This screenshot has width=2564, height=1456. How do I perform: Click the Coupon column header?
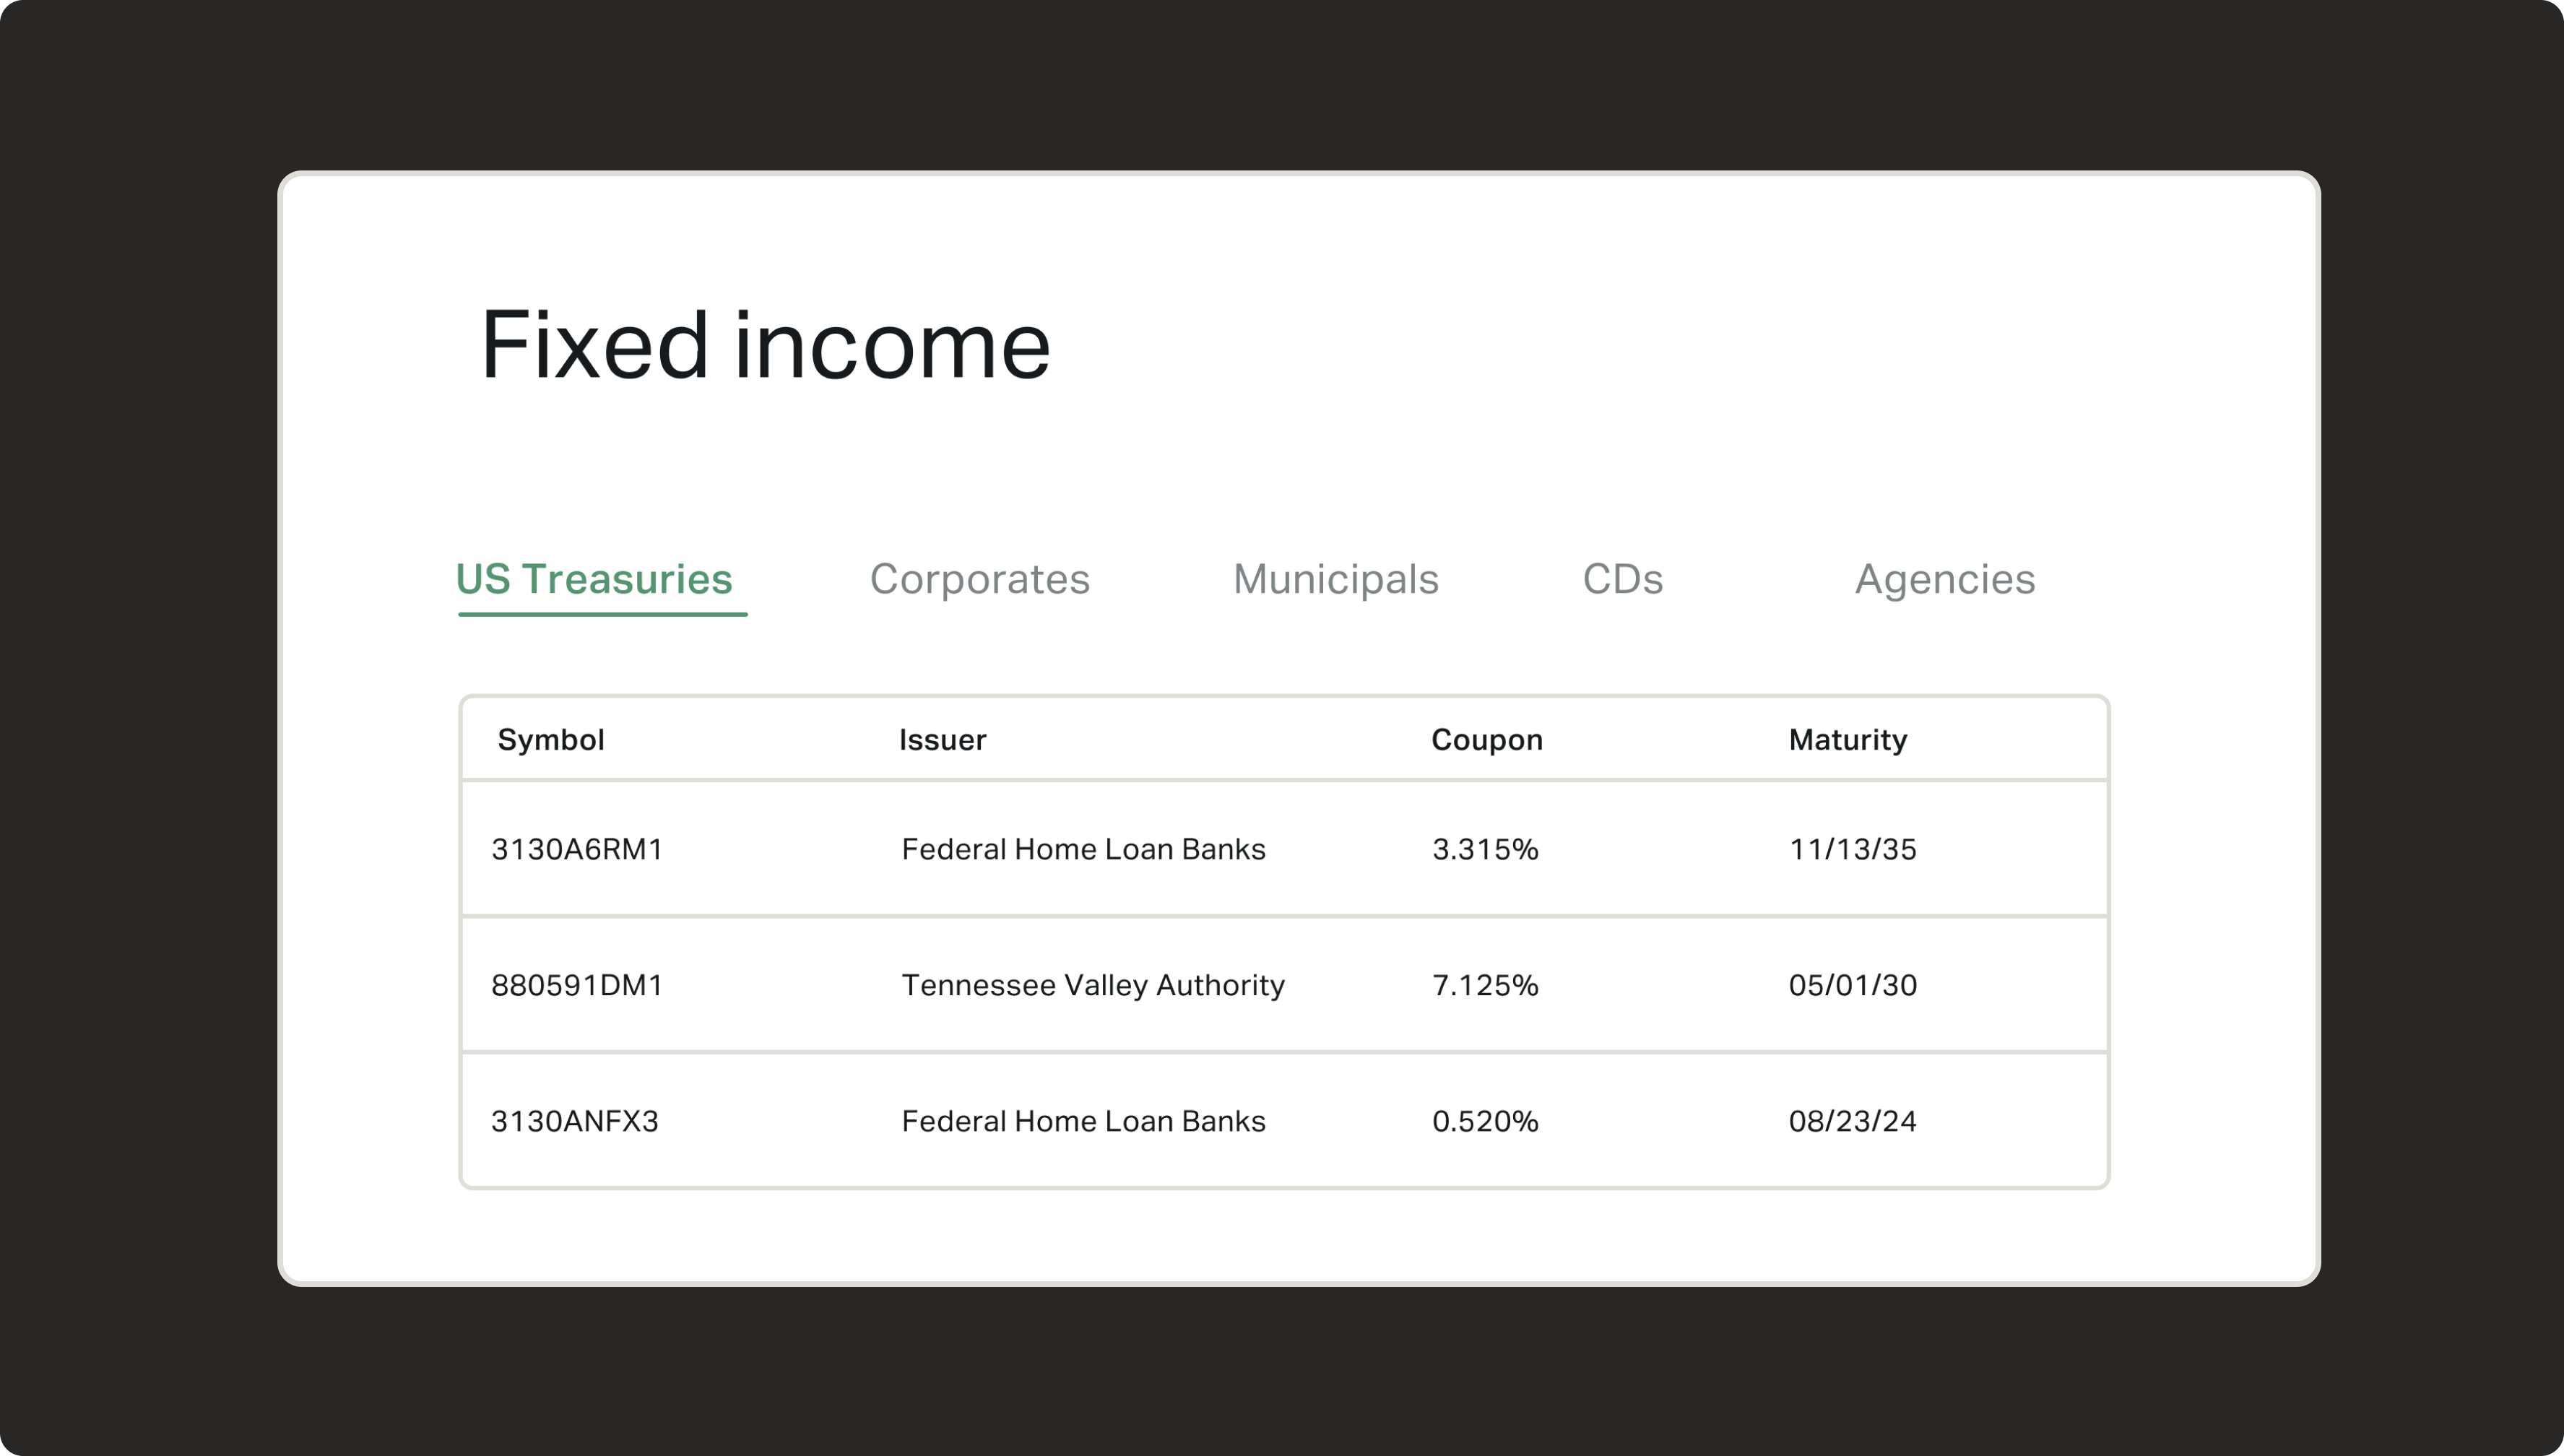[x=1487, y=740]
